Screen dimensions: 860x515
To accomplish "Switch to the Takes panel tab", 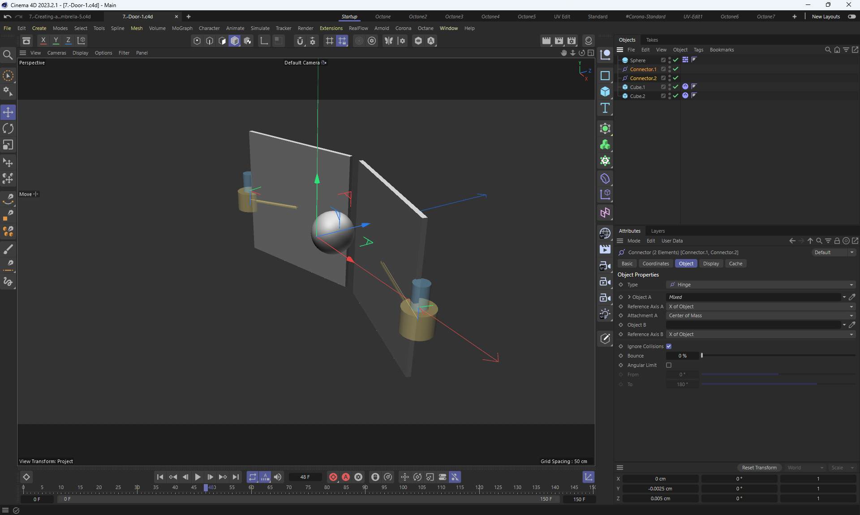I will [652, 40].
